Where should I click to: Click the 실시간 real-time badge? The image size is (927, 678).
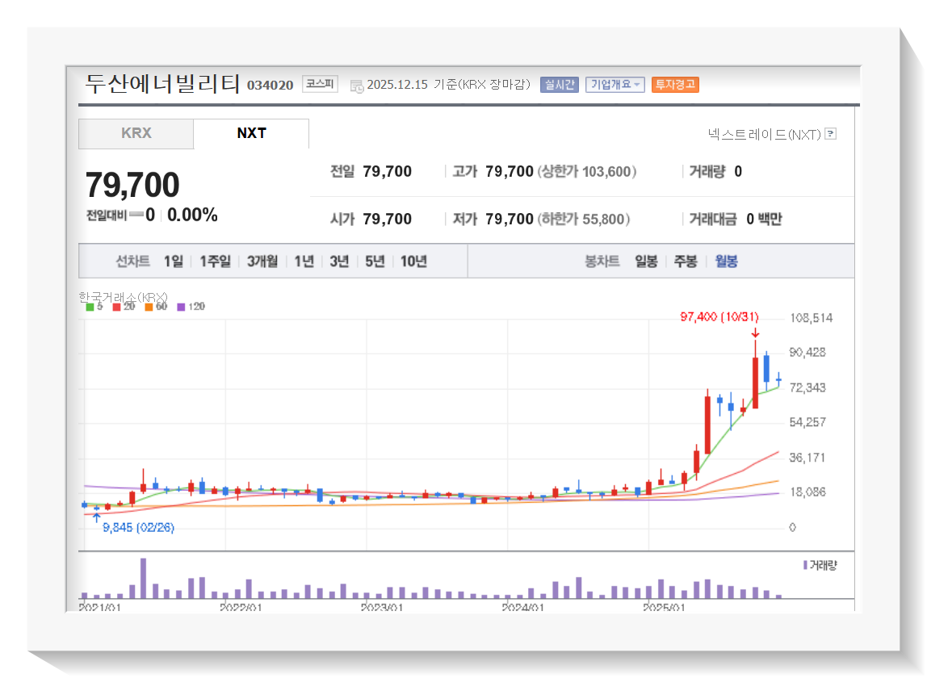(560, 85)
